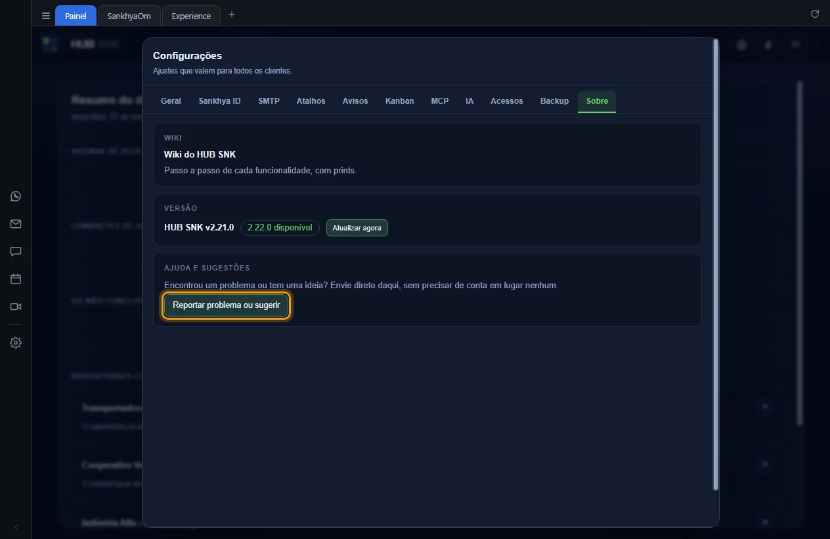Click the 2.22.0 disponível badge
Screen dimensions: 830x539
point(280,228)
